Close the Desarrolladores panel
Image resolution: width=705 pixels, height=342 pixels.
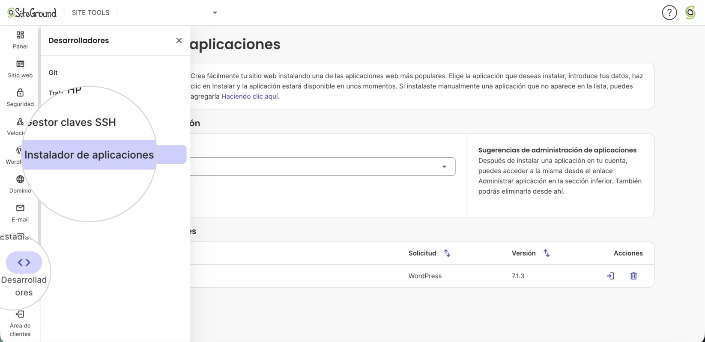[179, 41]
